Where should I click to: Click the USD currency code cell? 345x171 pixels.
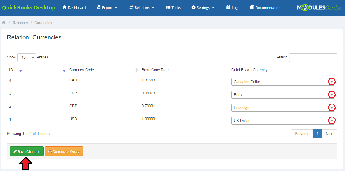pyautogui.click(x=73, y=119)
